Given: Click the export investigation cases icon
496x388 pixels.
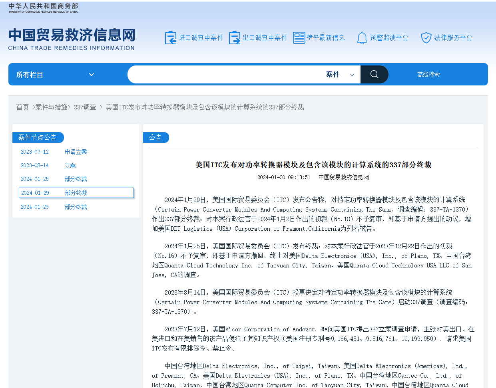Looking at the screenshot, I should [235, 38].
